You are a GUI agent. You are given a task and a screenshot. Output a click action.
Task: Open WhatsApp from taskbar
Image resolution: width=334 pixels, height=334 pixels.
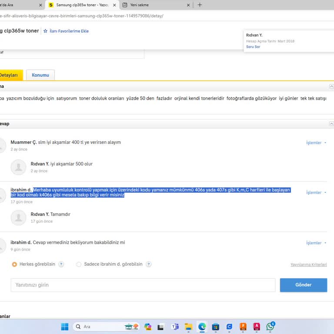point(271,327)
